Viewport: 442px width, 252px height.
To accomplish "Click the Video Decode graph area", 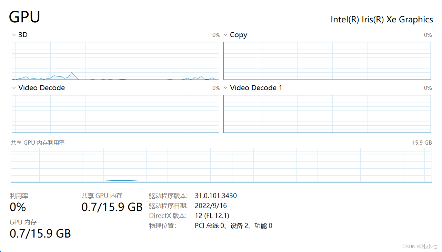I will coord(115,114).
